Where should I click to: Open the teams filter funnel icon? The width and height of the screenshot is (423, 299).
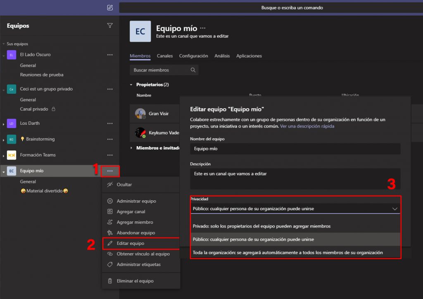(x=109, y=26)
